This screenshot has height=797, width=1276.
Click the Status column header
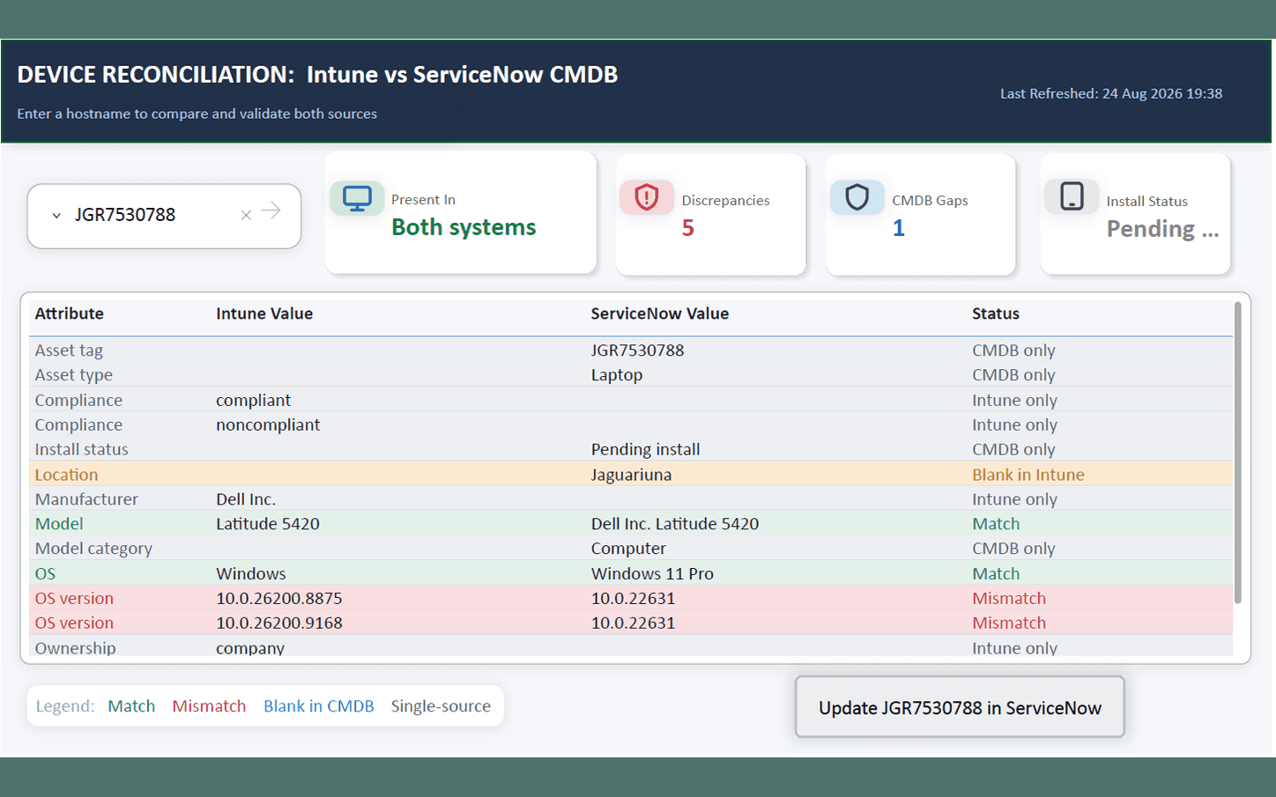(996, 314)
